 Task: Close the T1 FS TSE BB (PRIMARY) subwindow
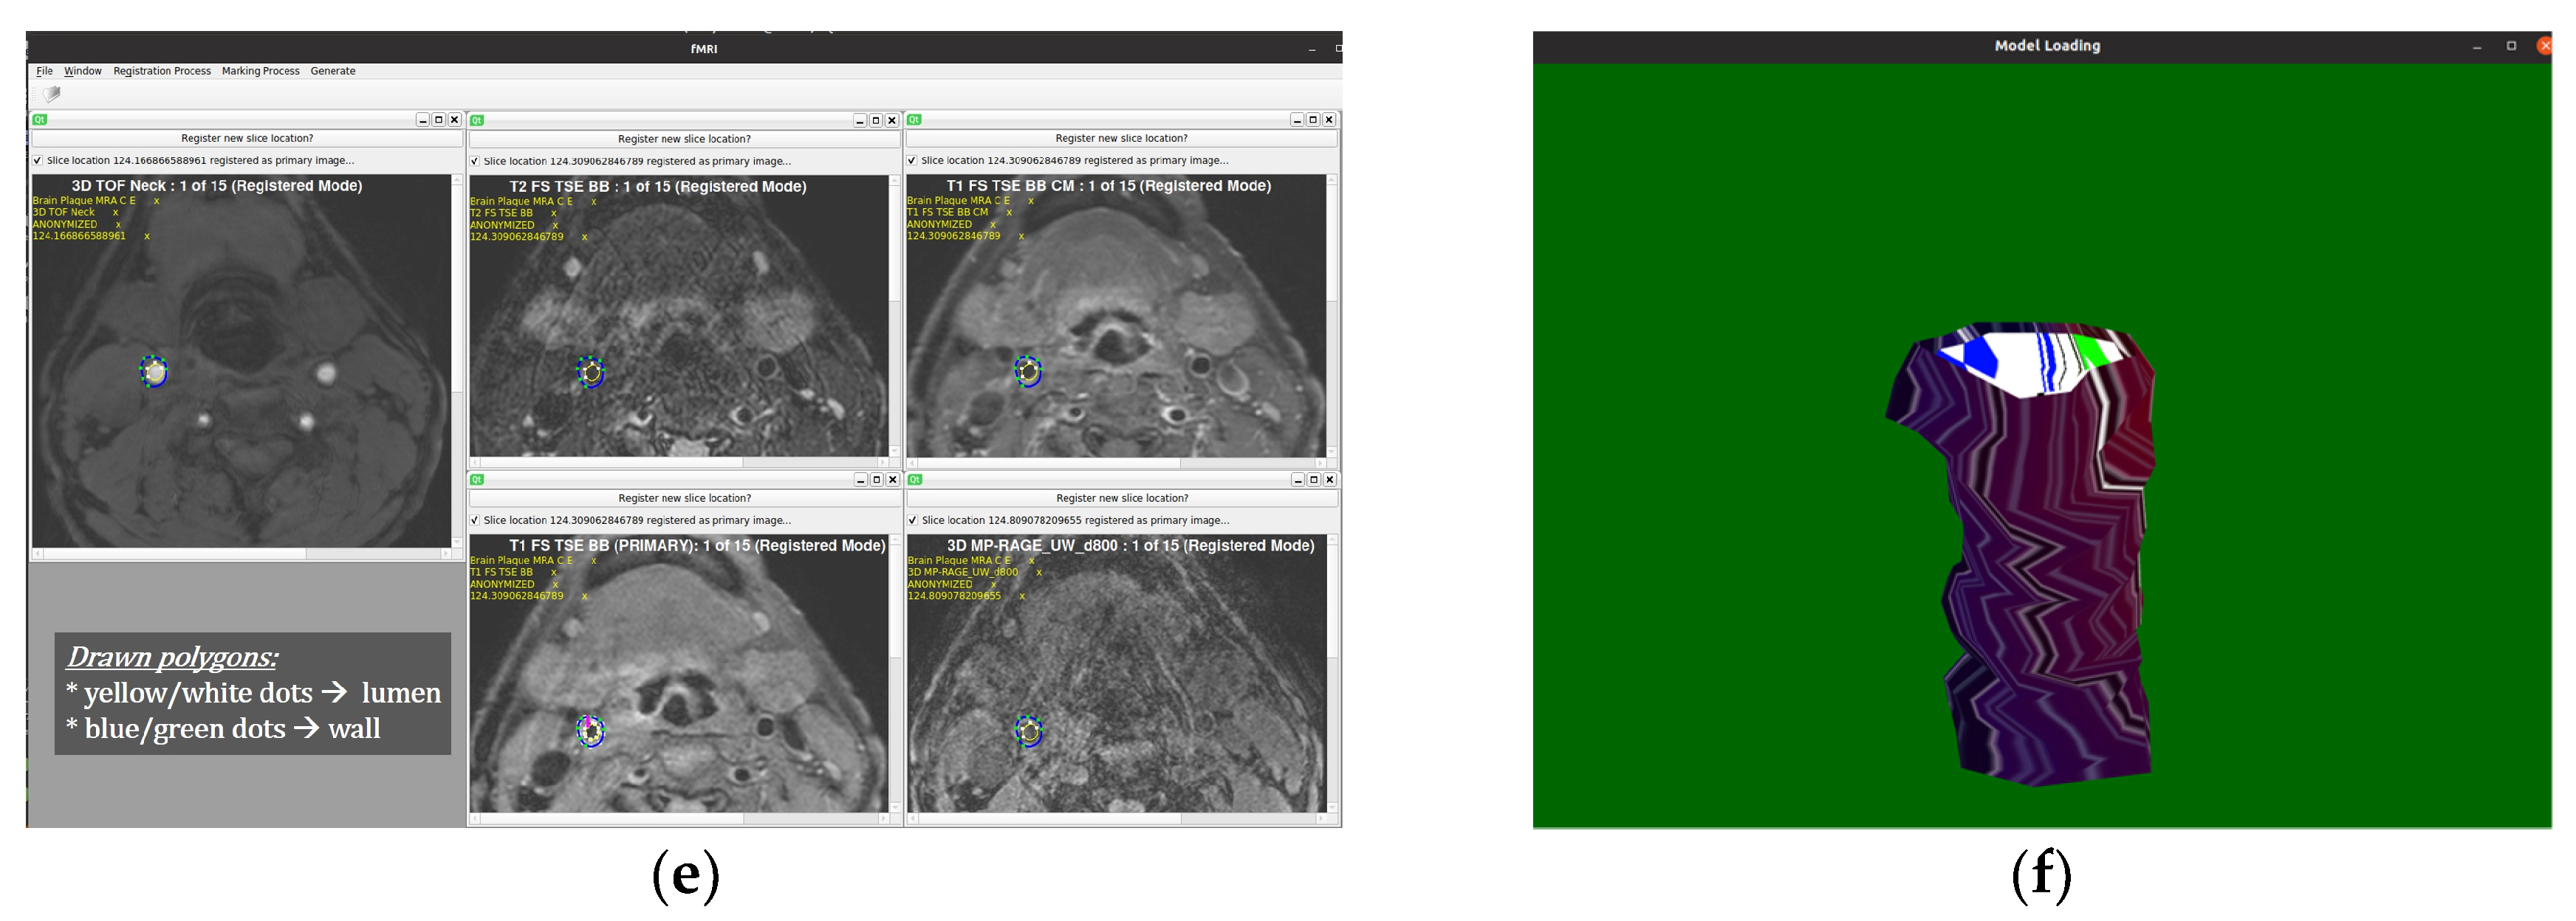click(893, 480)
